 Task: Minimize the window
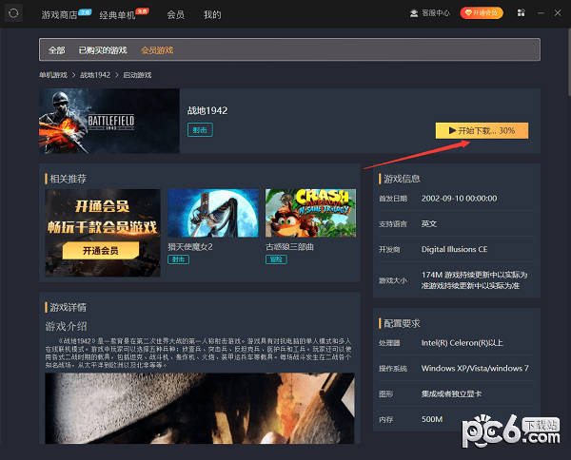(x=541, y=13)
